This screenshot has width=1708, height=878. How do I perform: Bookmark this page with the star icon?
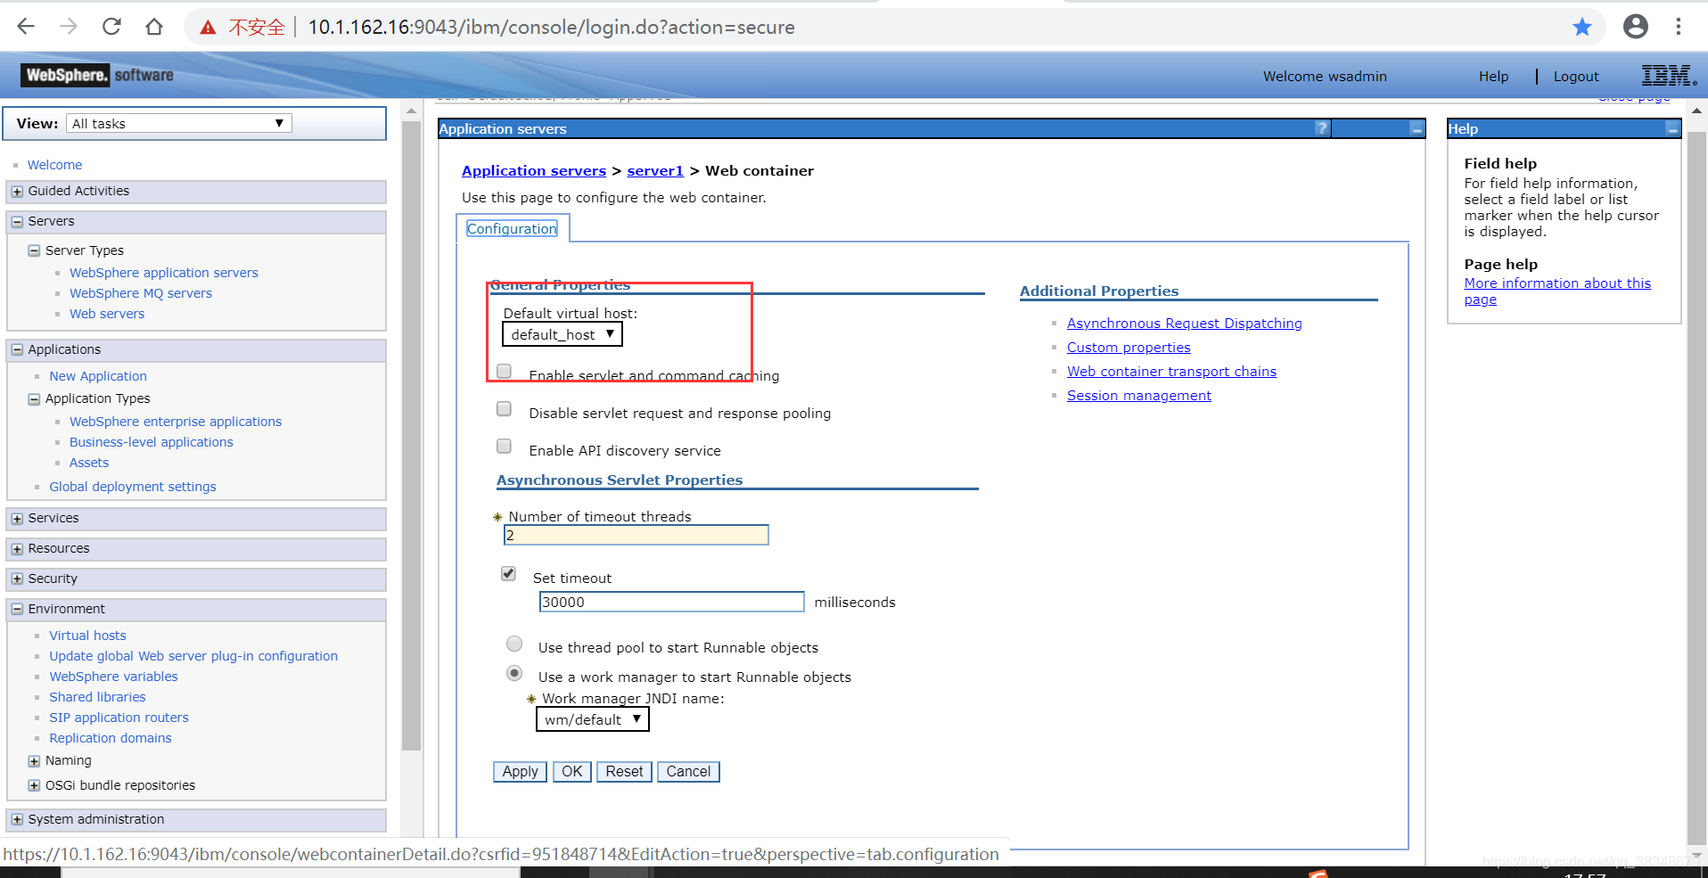pos(1582,27)
